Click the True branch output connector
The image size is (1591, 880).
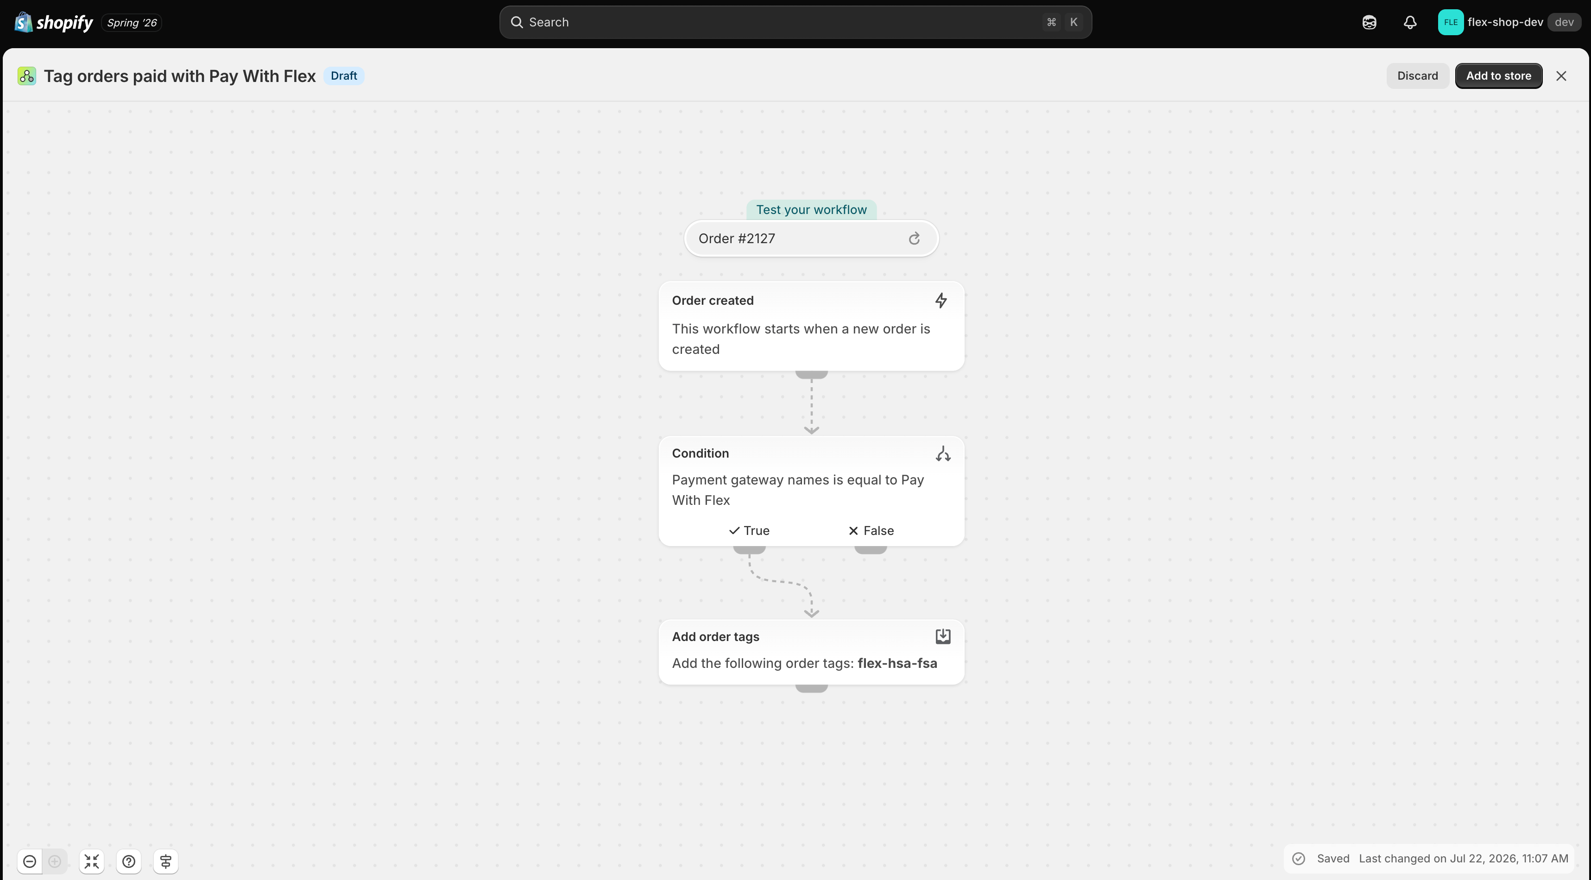tap(749, 550)
